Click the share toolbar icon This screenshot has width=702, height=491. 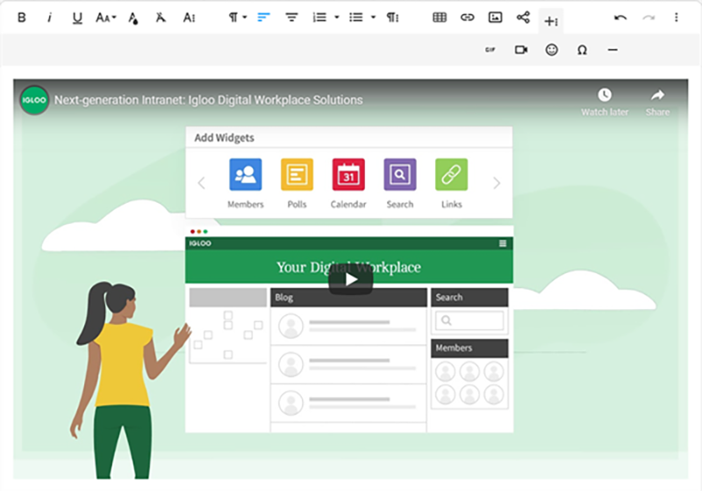[x=523, y=18]
